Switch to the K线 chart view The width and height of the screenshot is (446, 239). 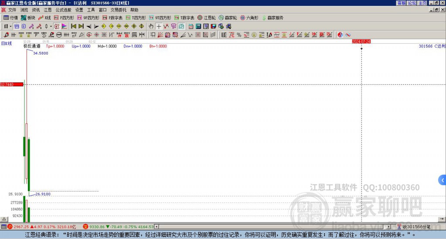[44, 17]
